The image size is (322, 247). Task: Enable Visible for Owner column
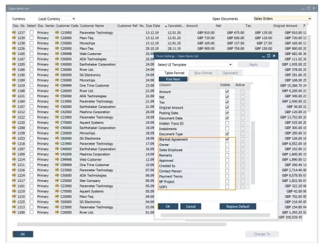tap(227, 145)
